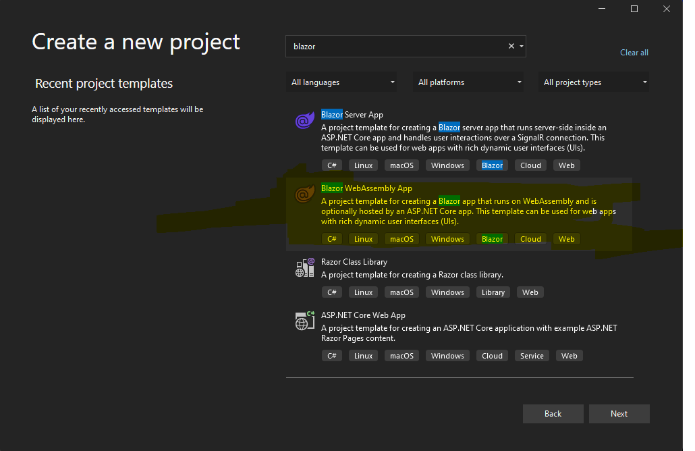Viewport: 695px width, 451px height.
Task: Click the macOS tag under Razor Class Library
Action: coord(401,292)
